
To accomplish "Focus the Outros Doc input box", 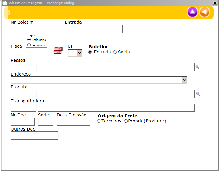I will click(35, 136).
